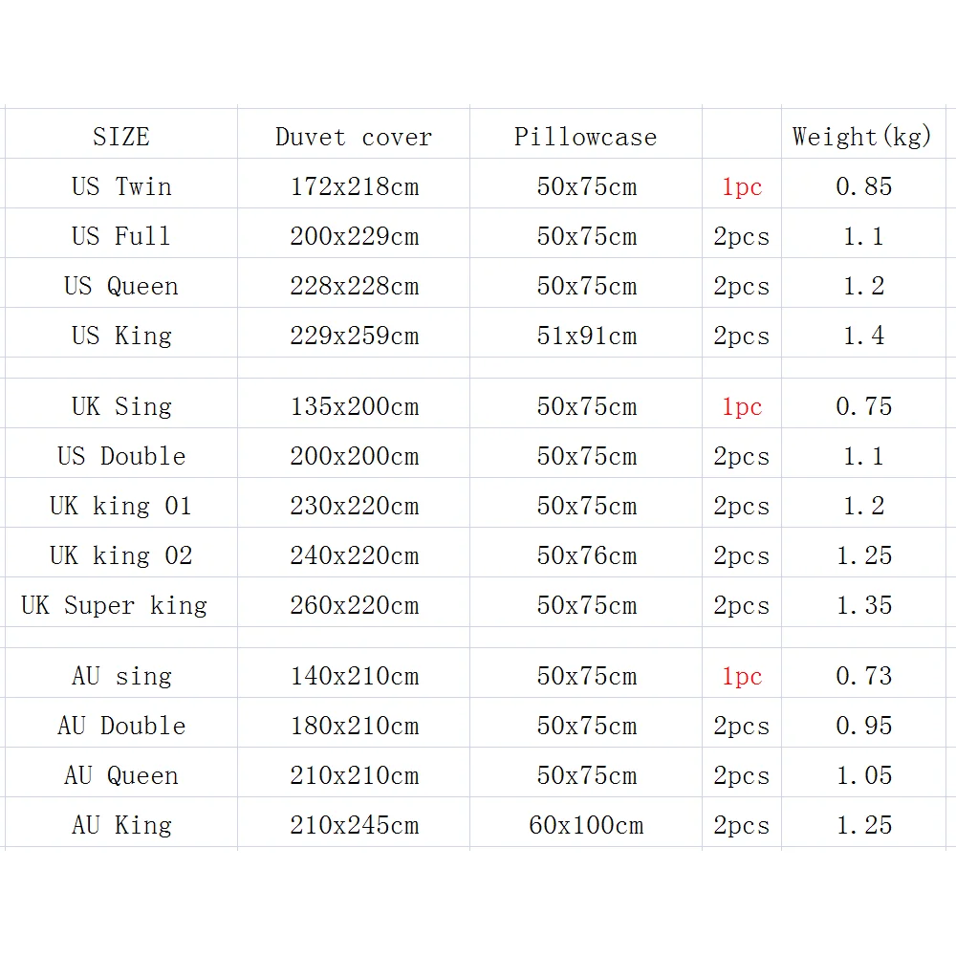Screen dimensions: 956x956
Task: Select the UK king 01 cell
Action: [x=121, y=506]
